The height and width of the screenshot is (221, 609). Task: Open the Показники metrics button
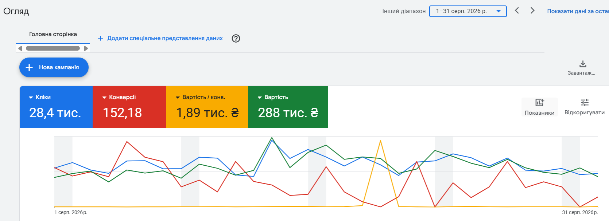tap(539, 107)
